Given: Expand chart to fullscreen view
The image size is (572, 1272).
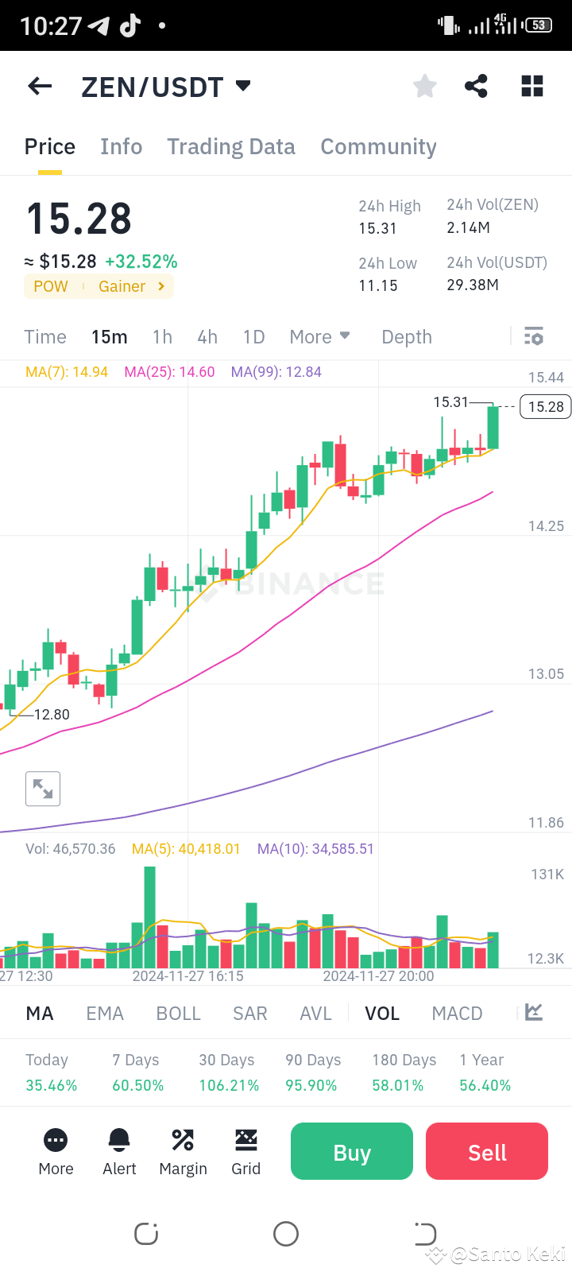Looking at the screenshot, I should (42, 789).
